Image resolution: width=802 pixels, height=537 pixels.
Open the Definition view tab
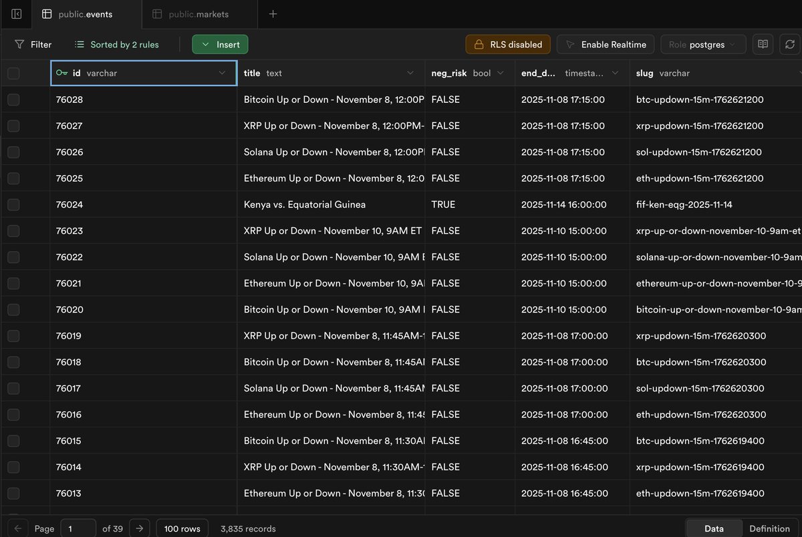769,528
